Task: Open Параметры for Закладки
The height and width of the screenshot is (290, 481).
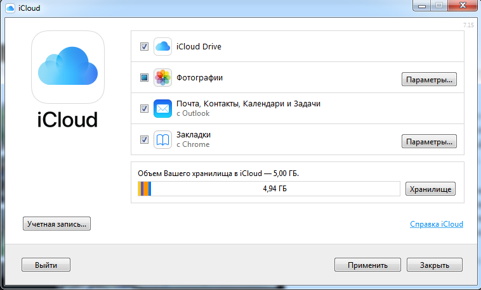Action: click(x=429, y=141)
